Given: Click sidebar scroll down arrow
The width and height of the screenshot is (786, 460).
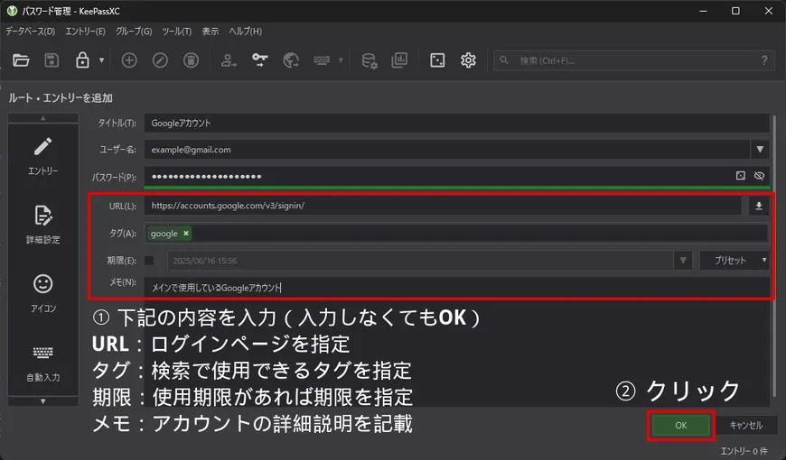Looking at the screenshot, I should [x=43, y=401].
